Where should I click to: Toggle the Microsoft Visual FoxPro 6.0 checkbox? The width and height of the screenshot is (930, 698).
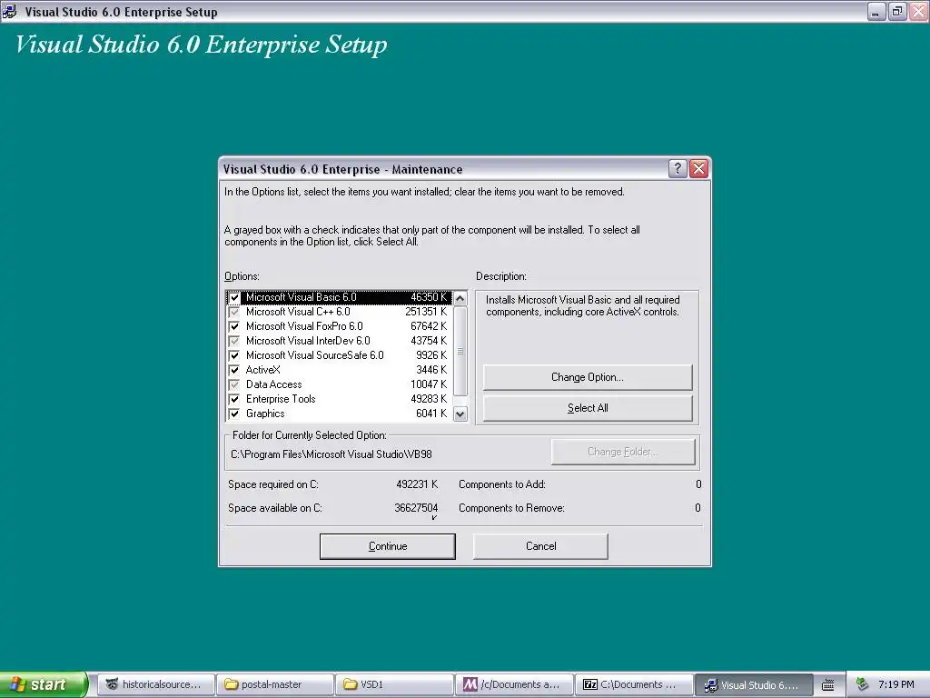click(x=234, y=326)
